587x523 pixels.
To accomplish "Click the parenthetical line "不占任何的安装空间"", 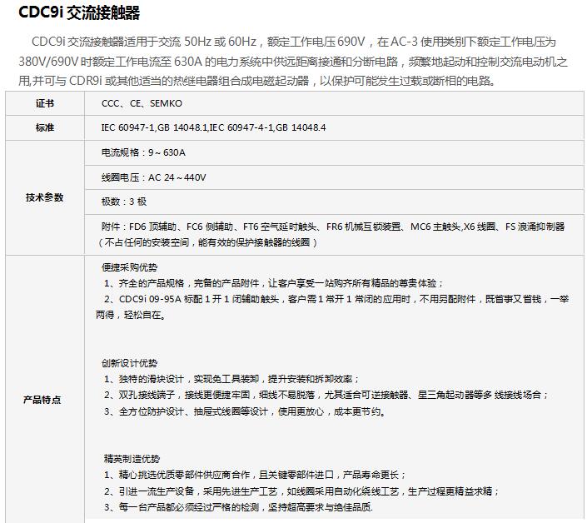I will [x=207, y=242].
